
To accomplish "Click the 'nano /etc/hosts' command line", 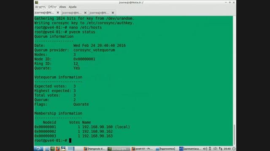I will pyautogui.click(x=68, y=27).
